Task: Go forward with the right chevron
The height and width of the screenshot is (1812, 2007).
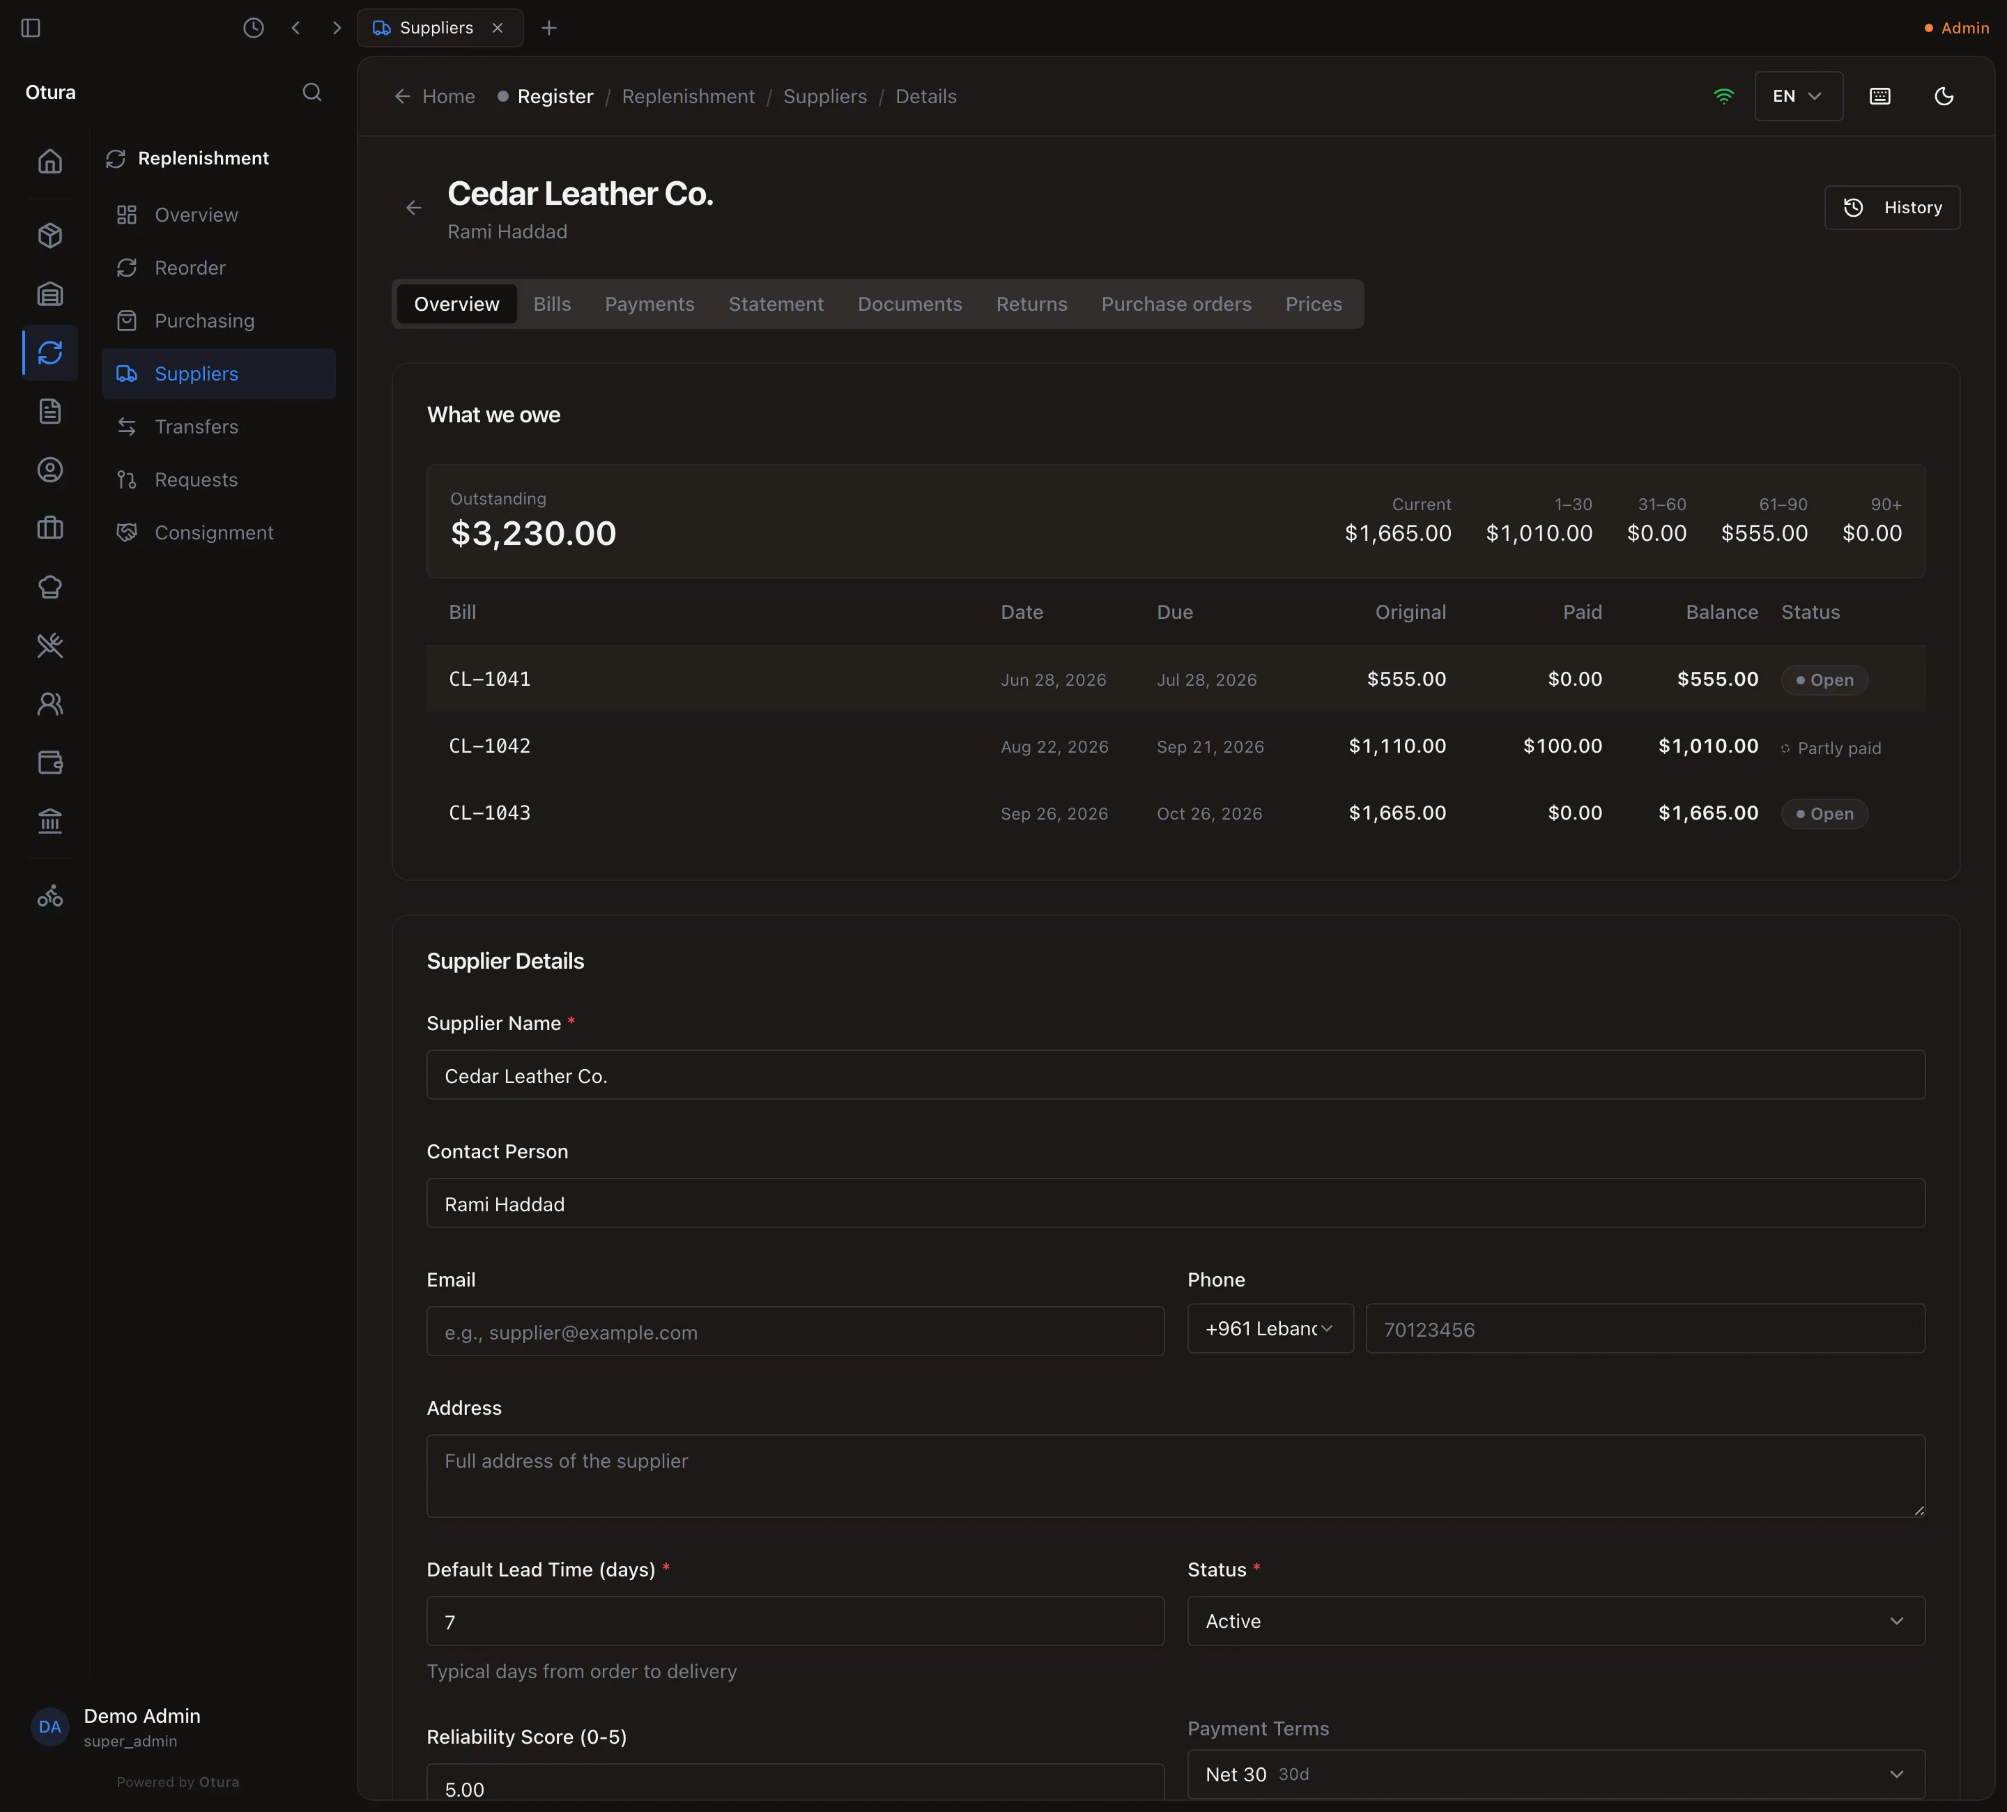Action: 337,28
